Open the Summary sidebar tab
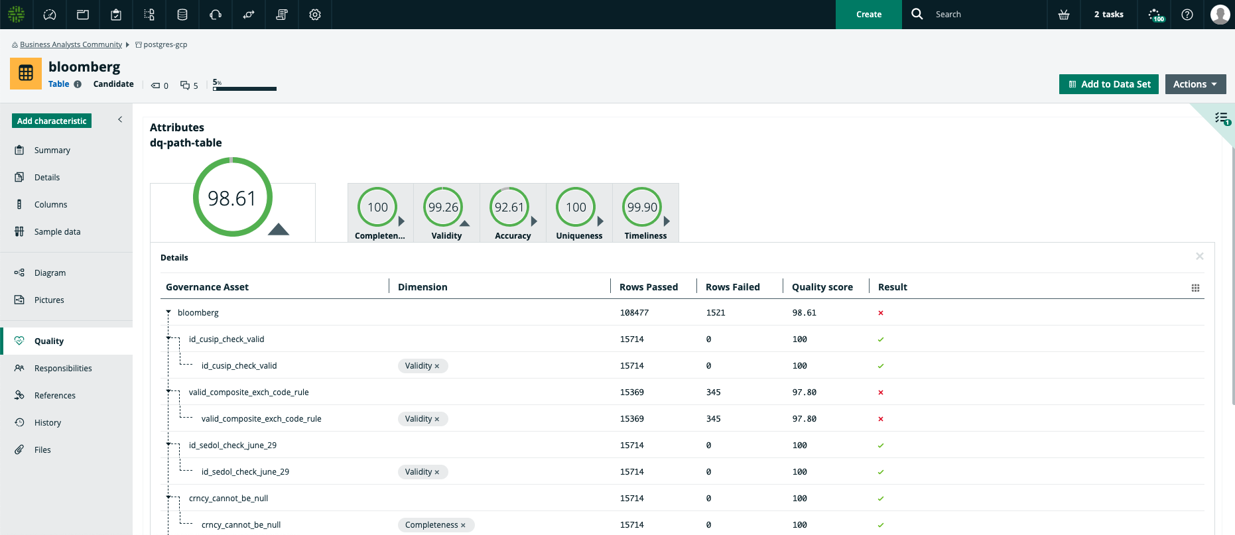 [66, 150]
